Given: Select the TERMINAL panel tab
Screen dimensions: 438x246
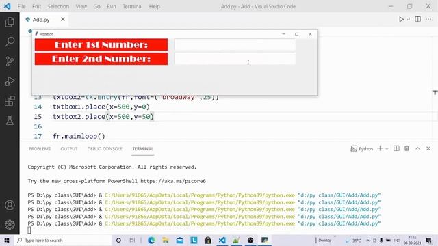Looking at the screenshot, I should (143, 149).
